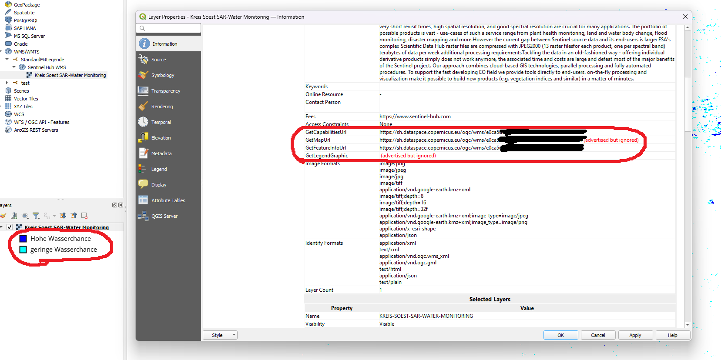Click the filter legend funnel icon
This screenshot has width=721, height=360.
point(36,216)
